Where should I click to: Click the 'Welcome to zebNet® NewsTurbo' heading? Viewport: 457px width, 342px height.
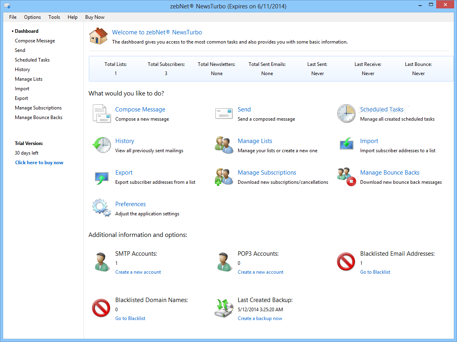tap(157, 32)
